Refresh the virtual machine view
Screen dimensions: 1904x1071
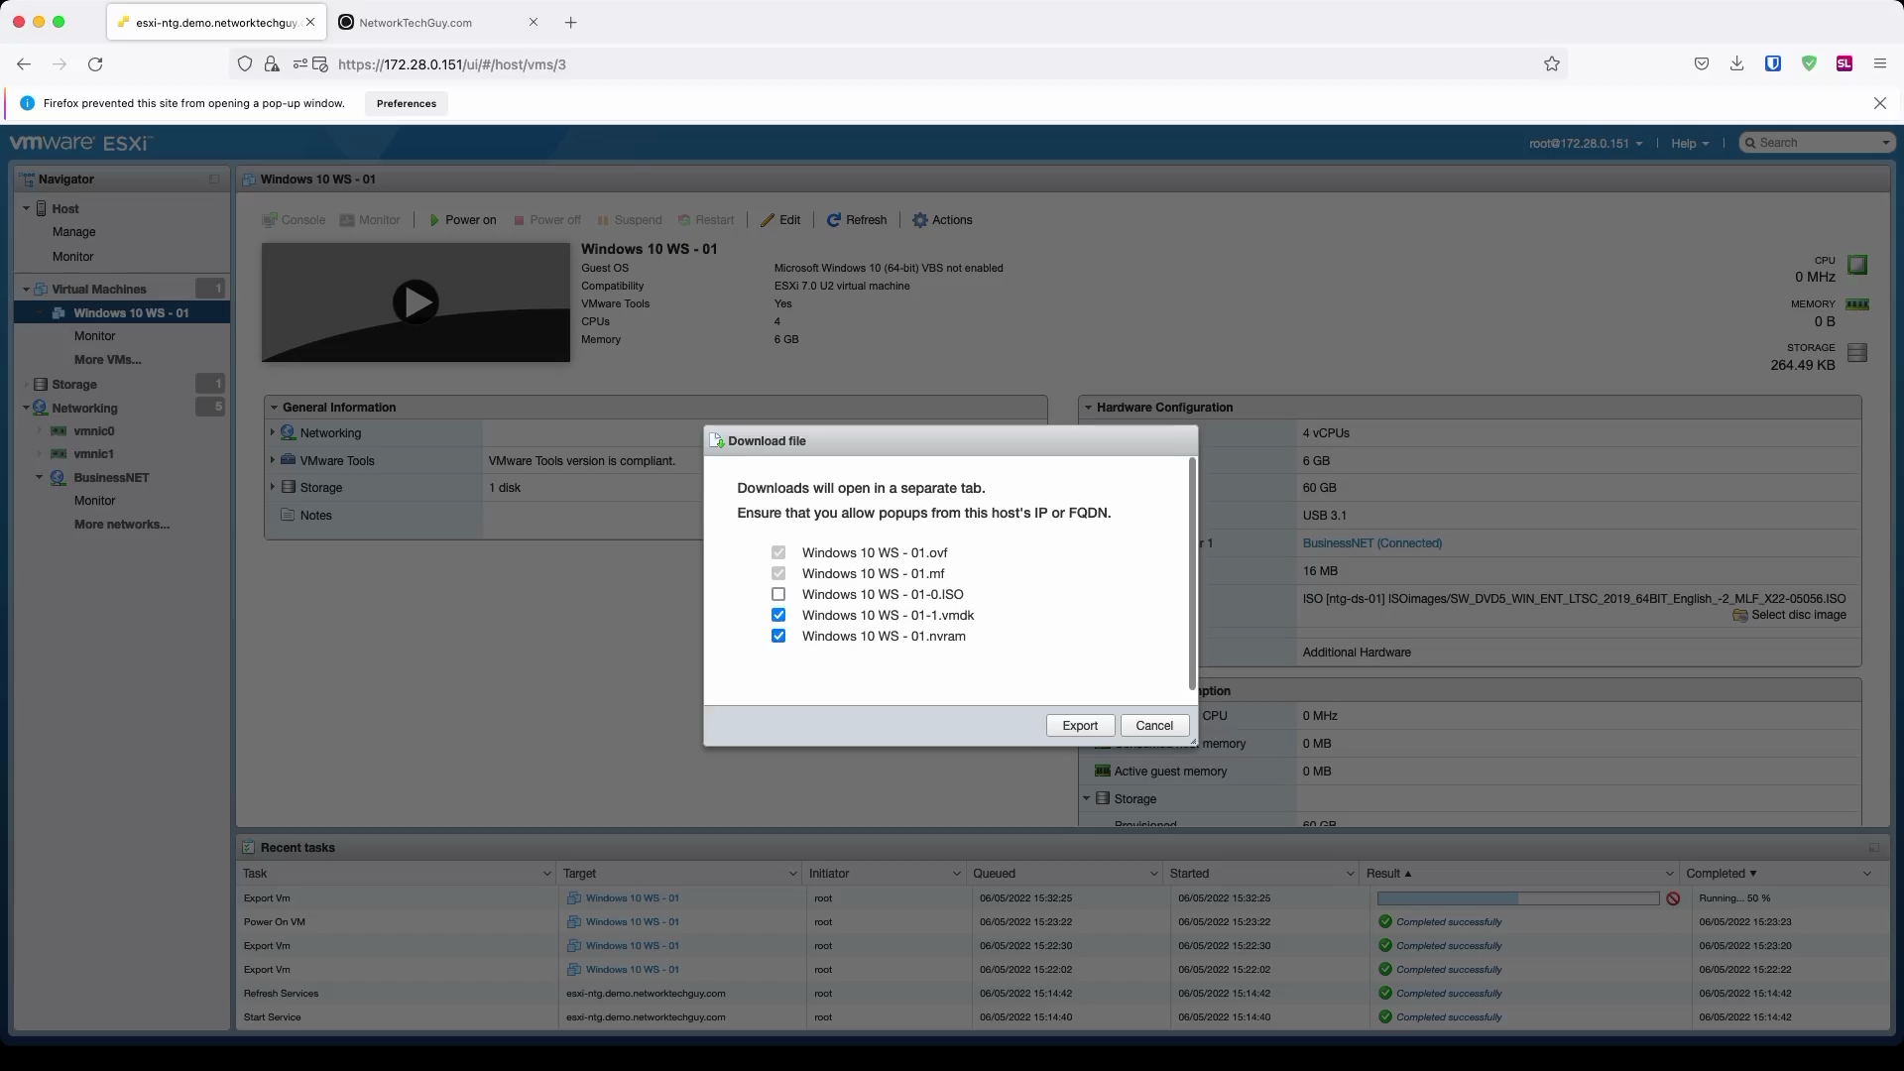pyautogui.click(x=857, y=220)
